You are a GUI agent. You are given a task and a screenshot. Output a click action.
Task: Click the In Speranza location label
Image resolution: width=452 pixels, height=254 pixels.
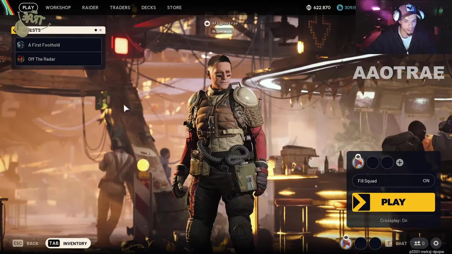[x=222, y=31]
